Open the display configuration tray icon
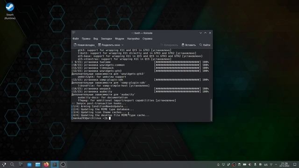299x168 pixels. tap(223, 164)
